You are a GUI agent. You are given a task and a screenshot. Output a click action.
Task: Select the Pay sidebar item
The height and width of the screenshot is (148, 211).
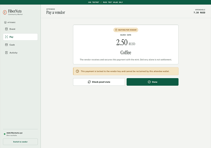20,37
